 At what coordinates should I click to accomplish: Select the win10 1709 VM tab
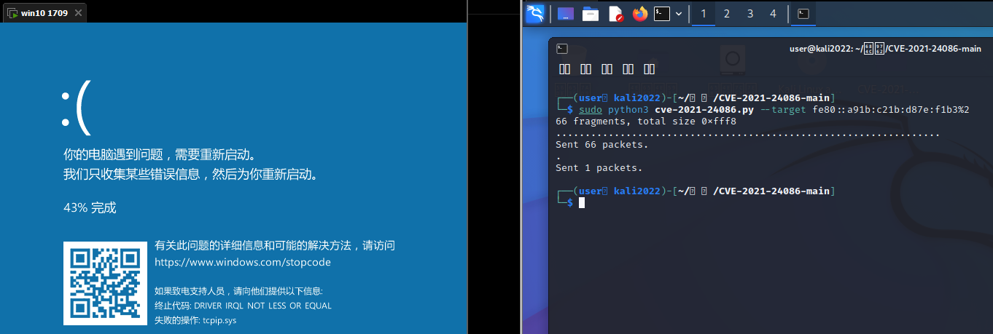[41, 13]
